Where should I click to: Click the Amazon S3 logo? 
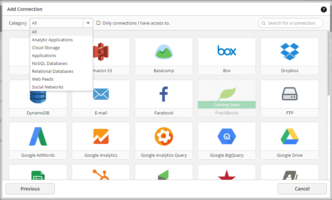tap(101, 52)
